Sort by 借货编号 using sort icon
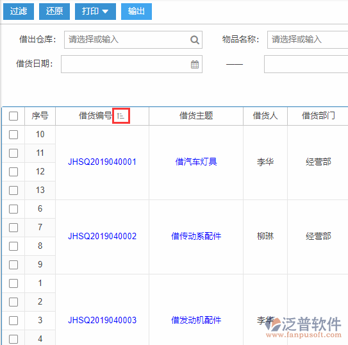Viewport: 348px width, 345px height. tap(120, 115)
